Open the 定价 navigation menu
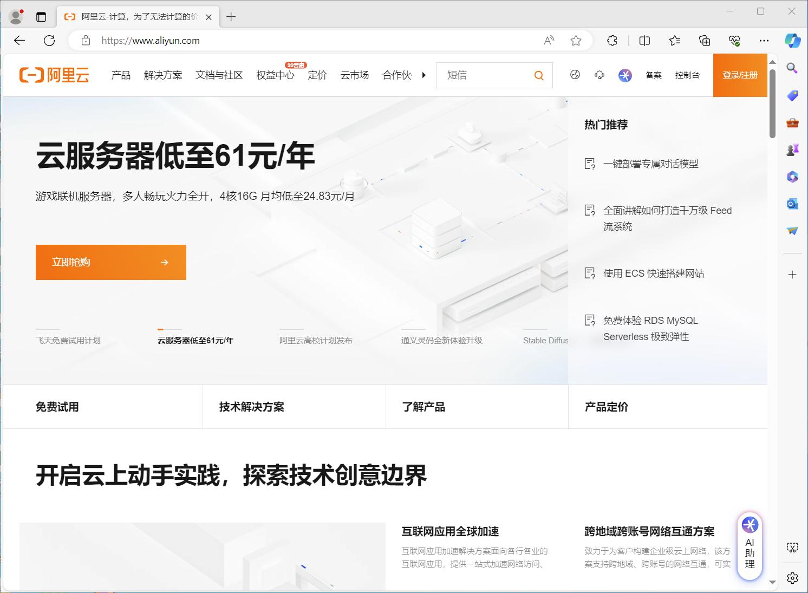 click(317, 75)
